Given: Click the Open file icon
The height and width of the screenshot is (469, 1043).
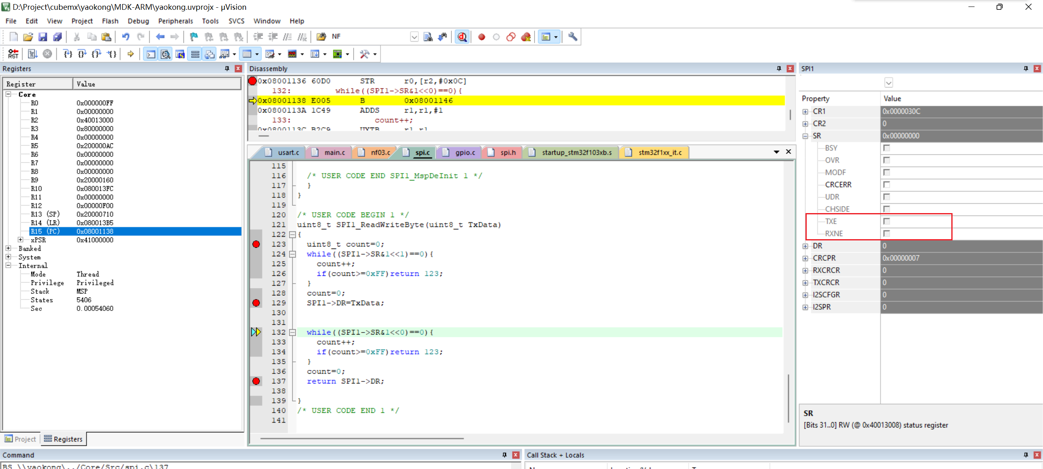Looking at the screenshot, I should tap(28, 37).
